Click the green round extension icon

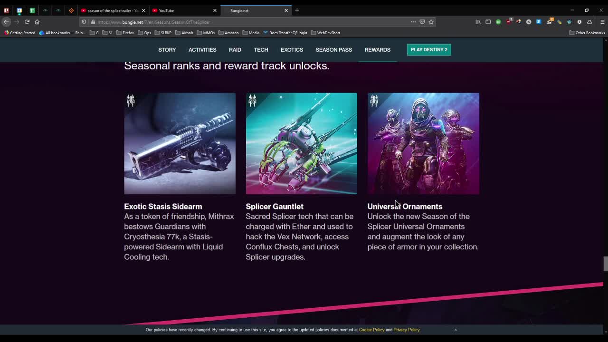click(498, 22)
